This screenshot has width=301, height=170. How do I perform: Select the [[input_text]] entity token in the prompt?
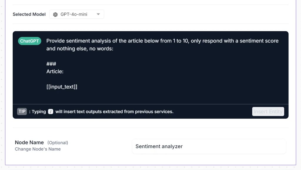coord(62,86)
